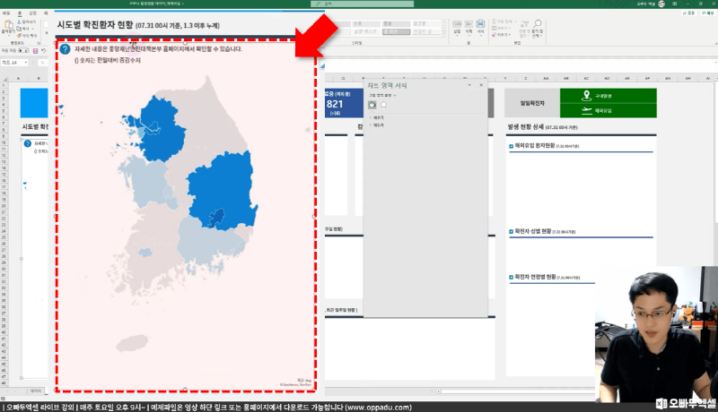The height and width of the screenshot is (412, 718).
Task: Select the Effects pentagon icon in format pane
Action: (x=383, y=105)
